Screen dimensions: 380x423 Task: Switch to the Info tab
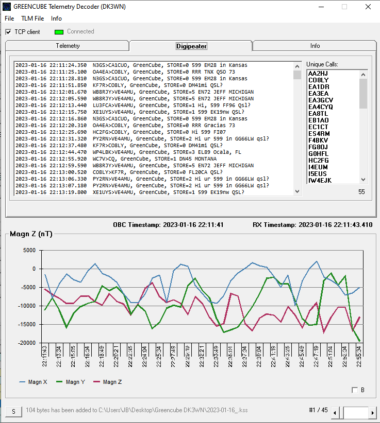tap(315, 46)
